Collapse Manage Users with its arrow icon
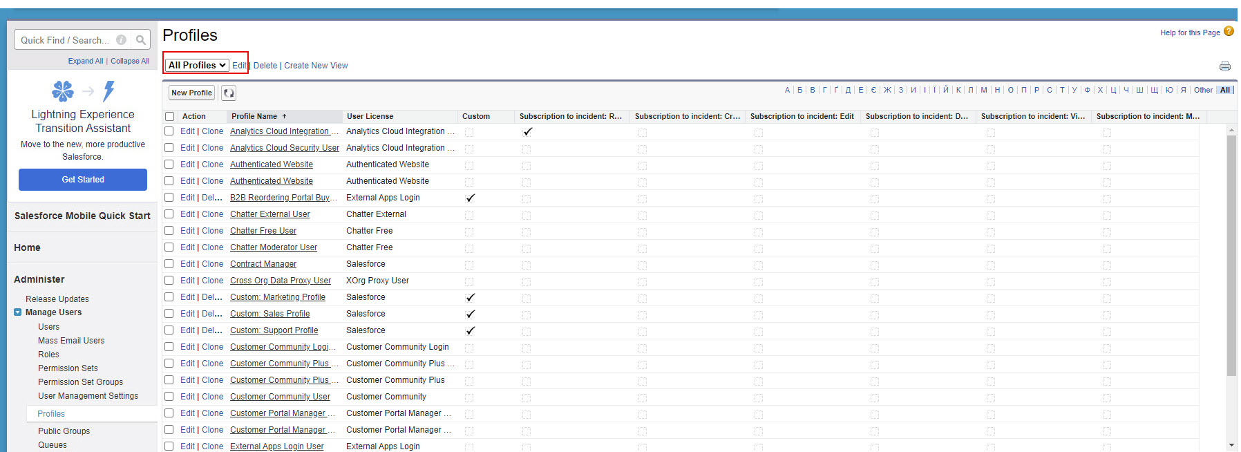The height and width of the screenshot is (452, 1241). tap(18, 312)
